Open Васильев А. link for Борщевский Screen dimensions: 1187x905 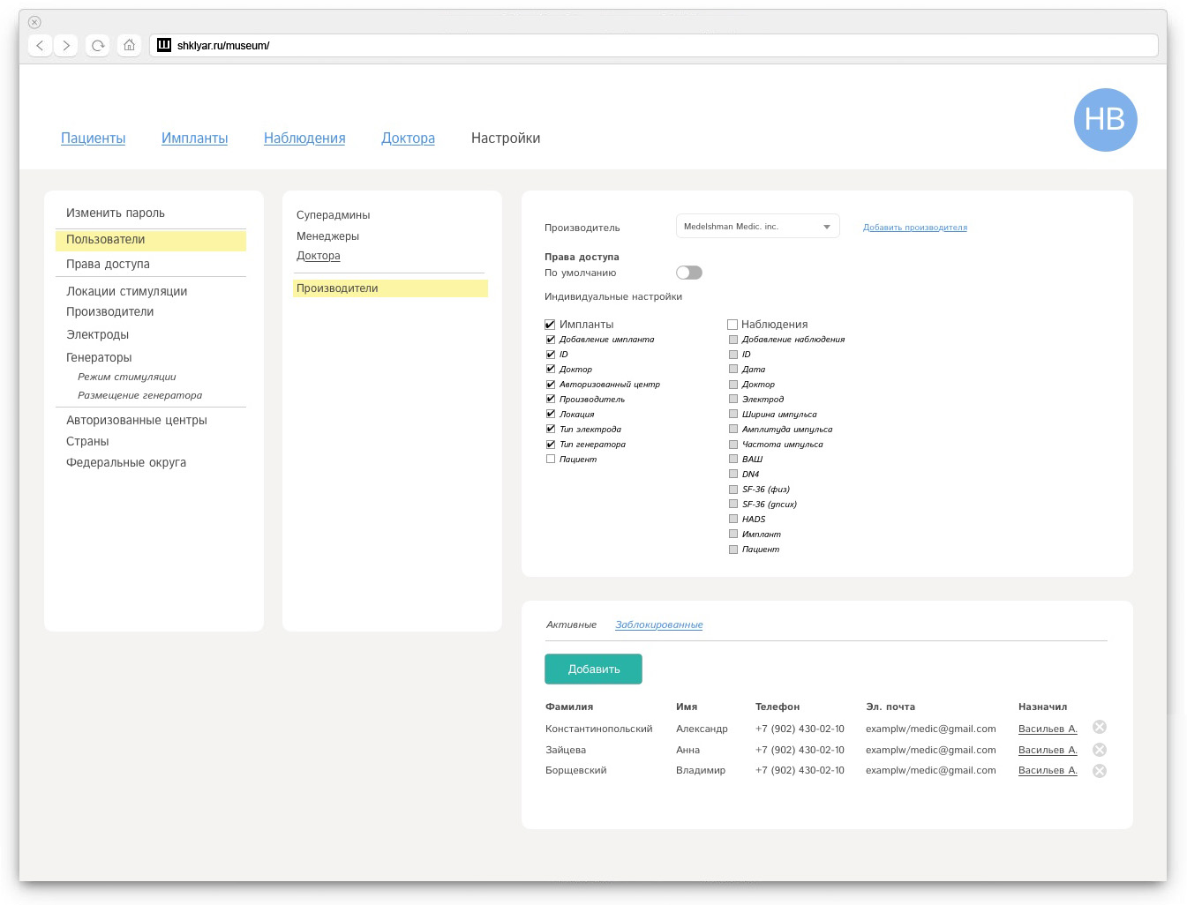[x=1048, y=770]
